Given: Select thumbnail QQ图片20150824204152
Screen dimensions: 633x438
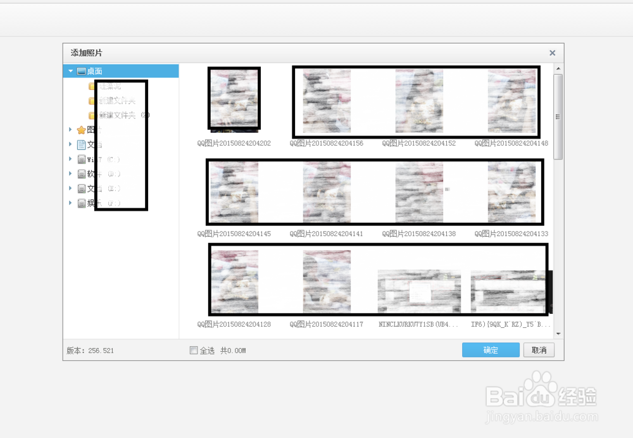Looking at the screenshot, I should tap(419, 101).
